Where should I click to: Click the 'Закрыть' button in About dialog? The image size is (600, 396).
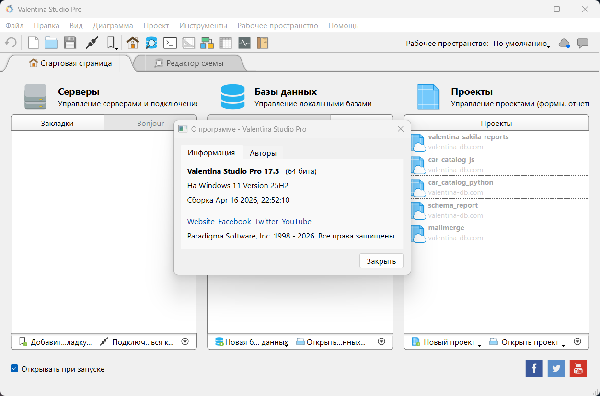pos(381,261)
